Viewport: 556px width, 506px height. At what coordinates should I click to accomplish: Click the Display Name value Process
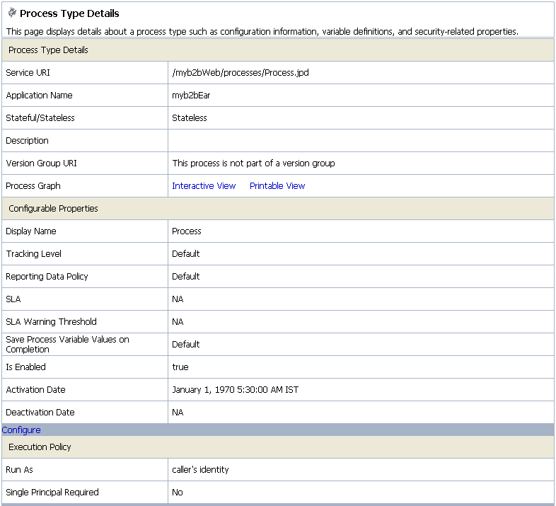tap(187, 231)
